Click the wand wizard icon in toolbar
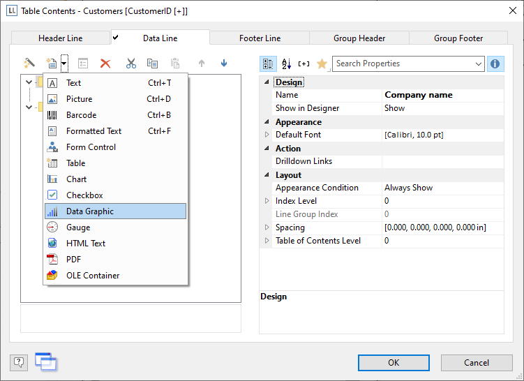 29,63
